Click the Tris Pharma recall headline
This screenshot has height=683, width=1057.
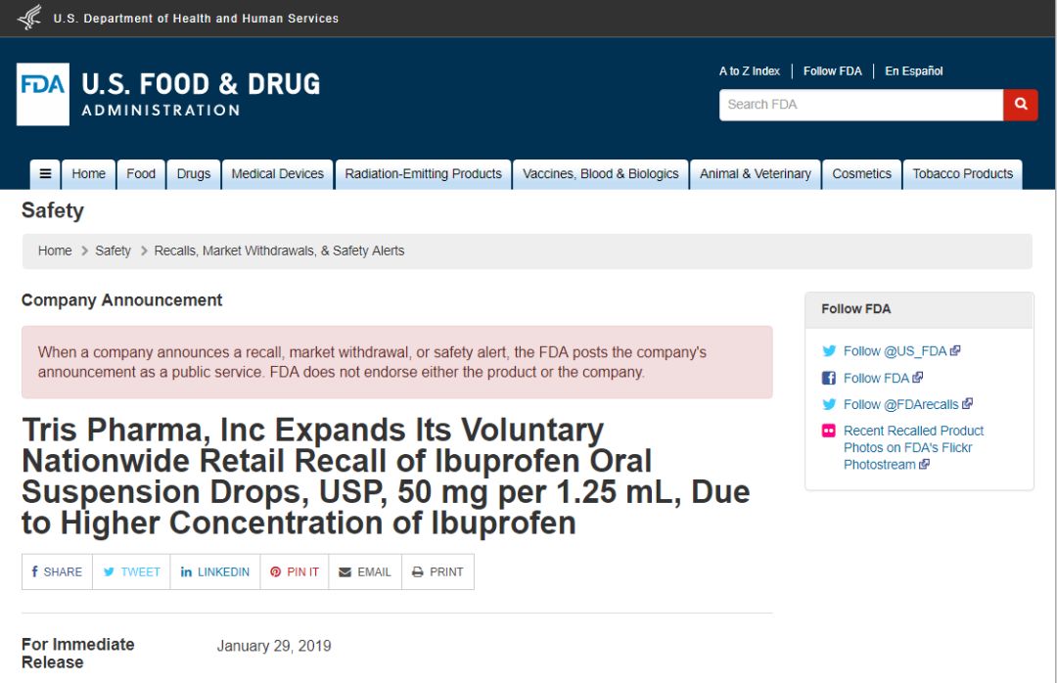tap(386, 477)
